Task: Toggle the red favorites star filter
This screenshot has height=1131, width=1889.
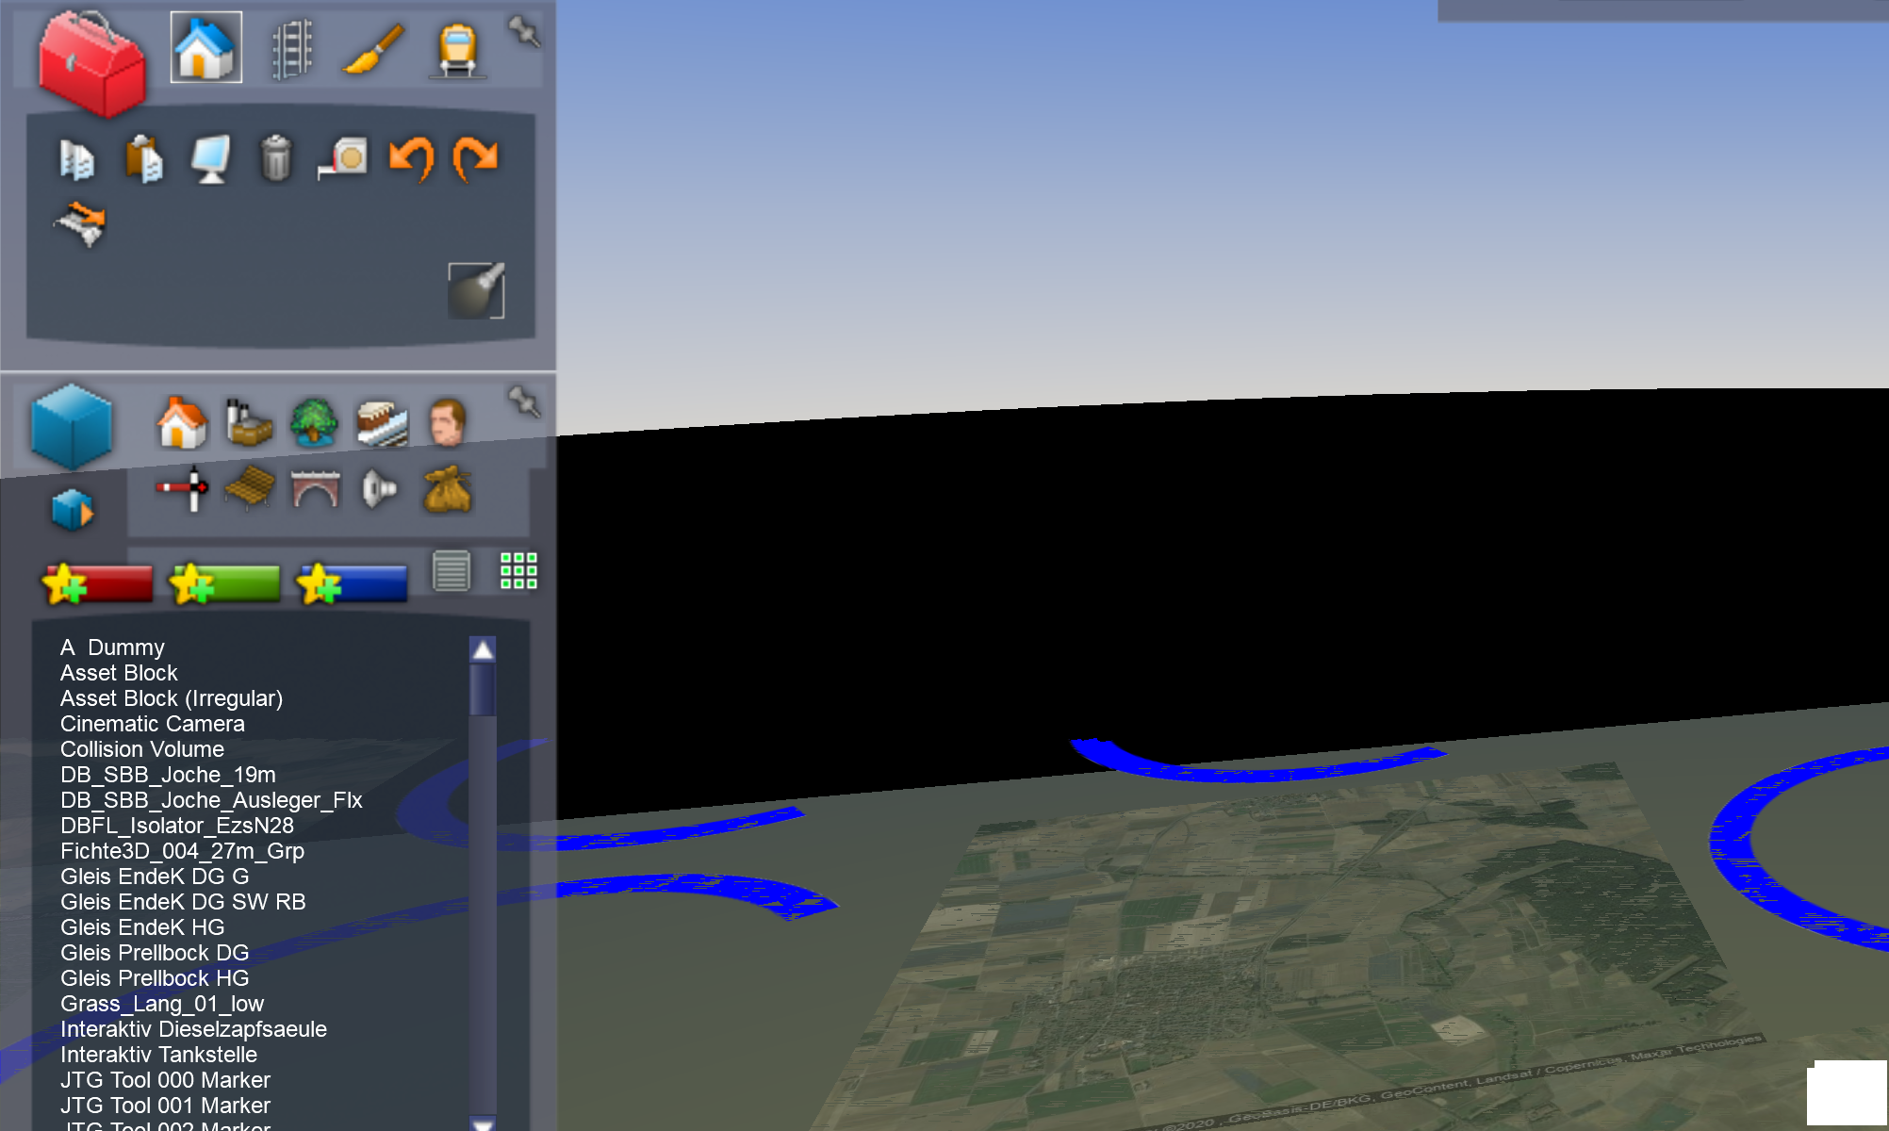Action: pos(98,583)
